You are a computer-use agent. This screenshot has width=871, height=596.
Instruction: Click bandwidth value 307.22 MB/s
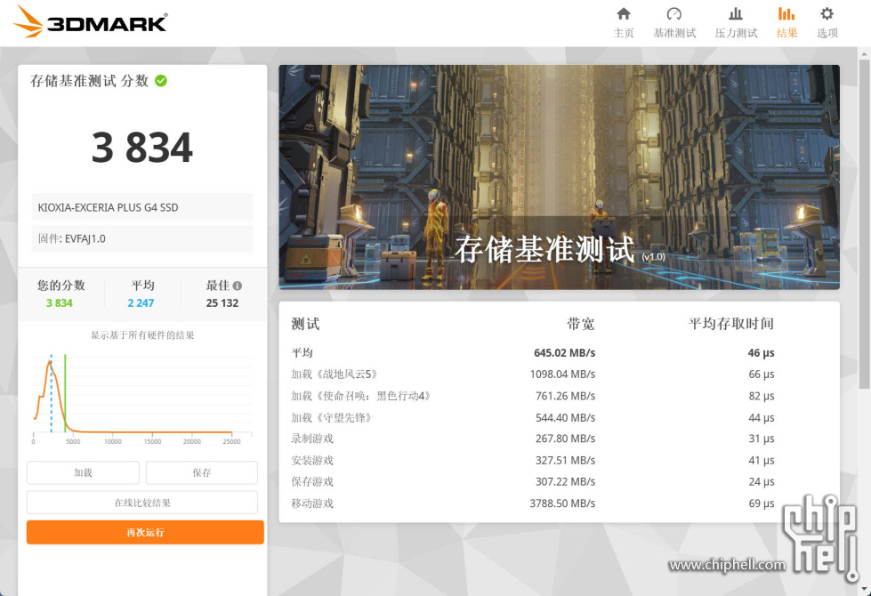[x=566, y=481]
